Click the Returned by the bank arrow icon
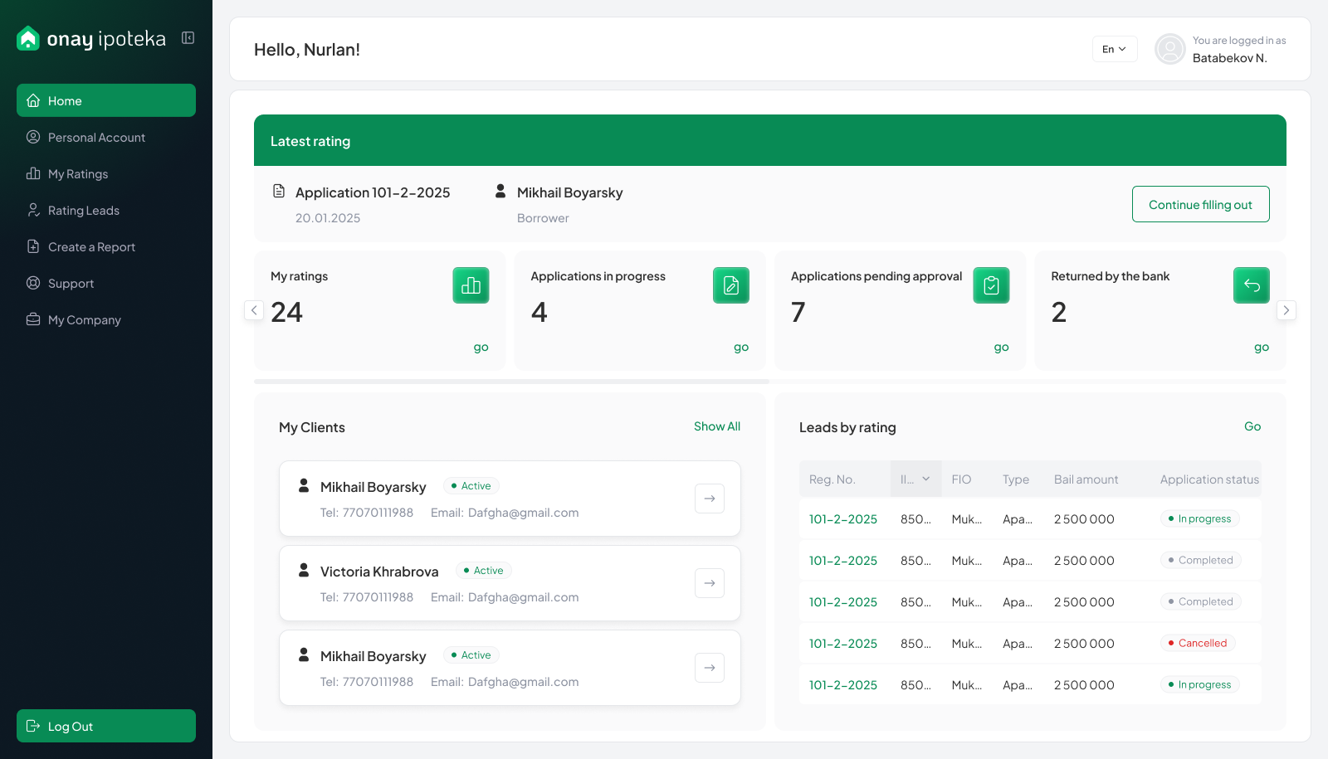Viewport: 1328px width, 759px height. 1251,285
